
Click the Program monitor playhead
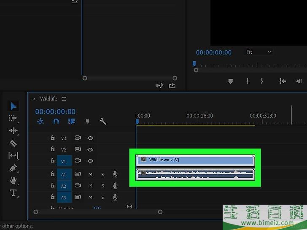(194, 63)
